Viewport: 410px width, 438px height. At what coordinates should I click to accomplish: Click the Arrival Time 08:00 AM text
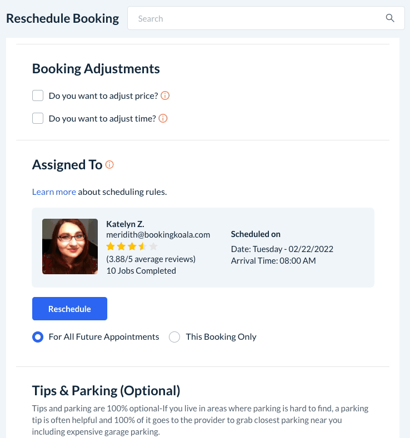point(273,260)
